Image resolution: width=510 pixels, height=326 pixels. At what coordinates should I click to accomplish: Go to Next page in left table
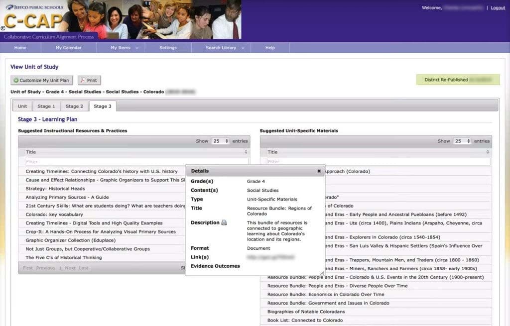tap(70, 268)
